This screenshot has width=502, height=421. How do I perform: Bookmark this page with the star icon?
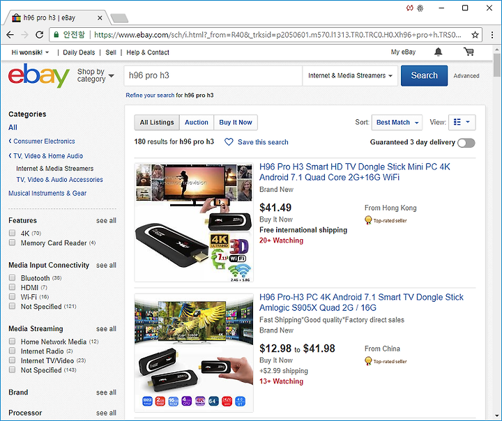[475, 35]
